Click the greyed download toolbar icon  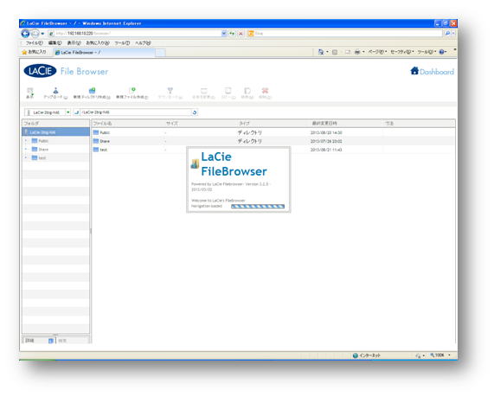tap(170, 91)
